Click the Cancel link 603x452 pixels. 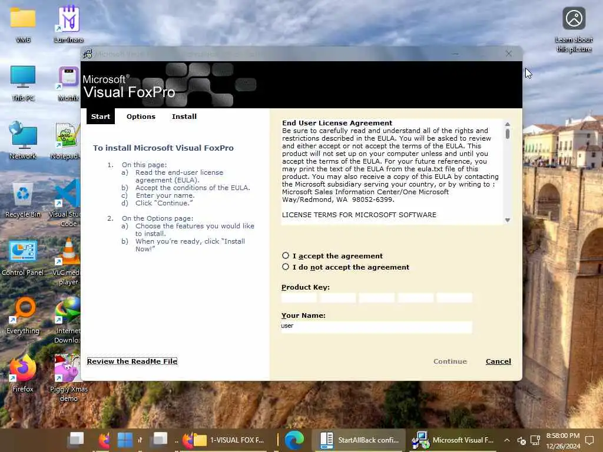[498, 361]
